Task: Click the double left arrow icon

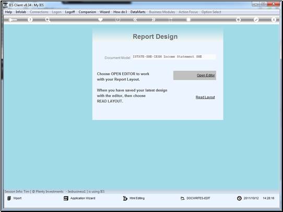Action: [x=135, y=20]
